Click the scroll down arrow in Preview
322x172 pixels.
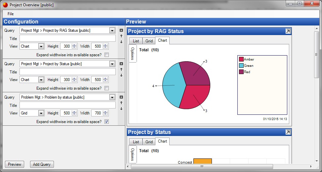point(316,161)
